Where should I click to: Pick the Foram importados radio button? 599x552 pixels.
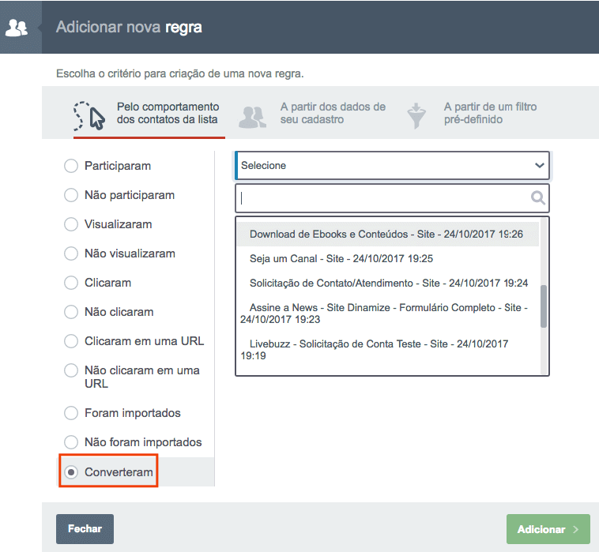pos(71,413)
